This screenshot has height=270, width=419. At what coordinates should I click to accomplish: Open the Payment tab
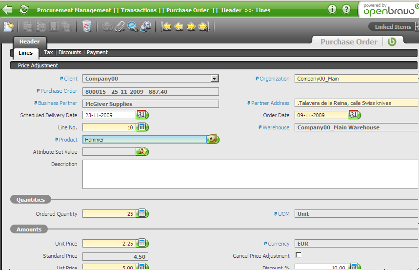97,52
